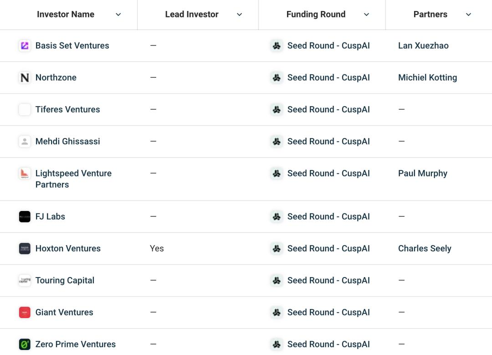Image resolution: width=492 pixels, height=355 pixels.
Task: Open the Funding Round column dropdown chevron
Action: coord(366,15)
